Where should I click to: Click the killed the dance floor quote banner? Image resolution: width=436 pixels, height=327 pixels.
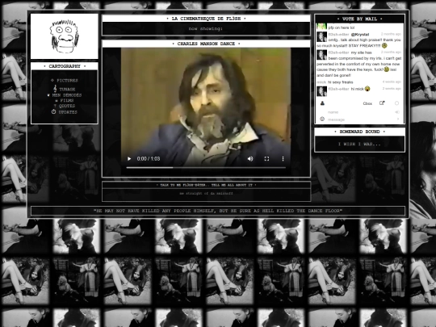point(218,211)
